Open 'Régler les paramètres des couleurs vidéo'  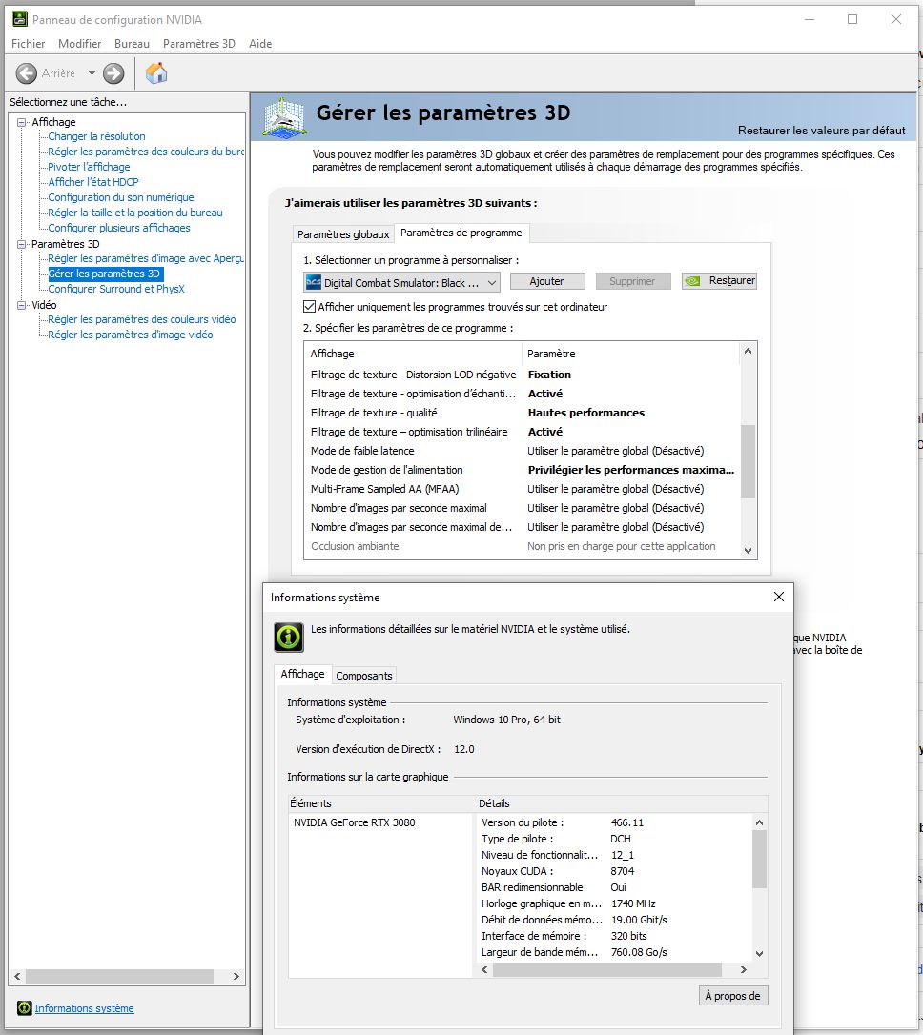coord(141,319)
